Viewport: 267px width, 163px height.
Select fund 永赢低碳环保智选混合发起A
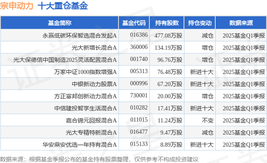point(80,36)
